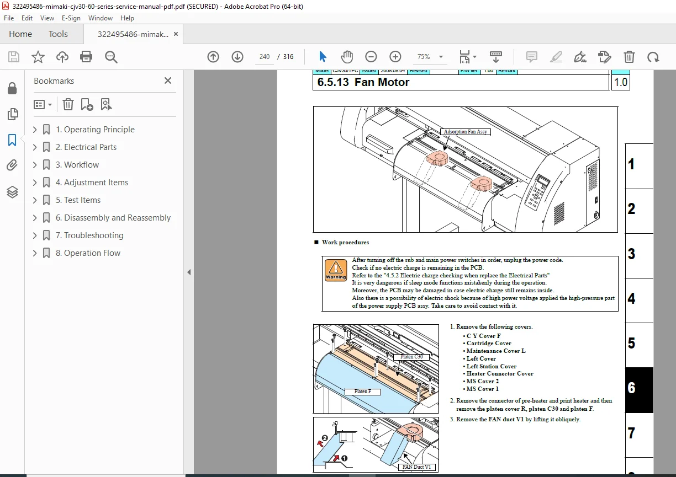
Task: Open the Window menu
Action: click(101, 18)
